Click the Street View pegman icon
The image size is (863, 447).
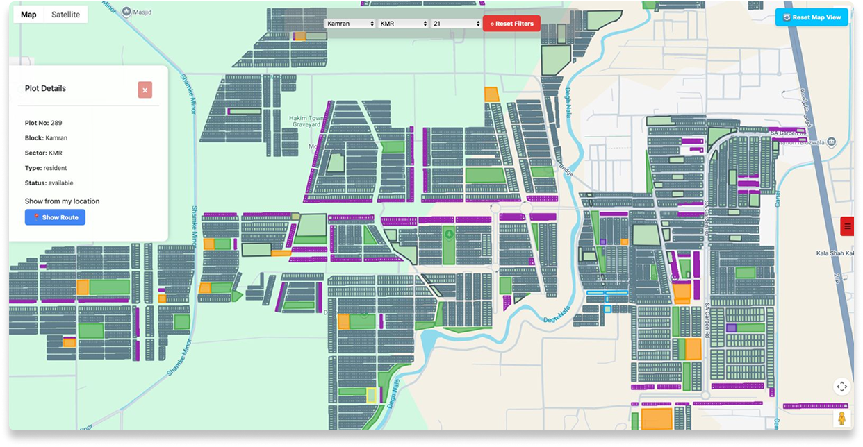coord(841,419)
